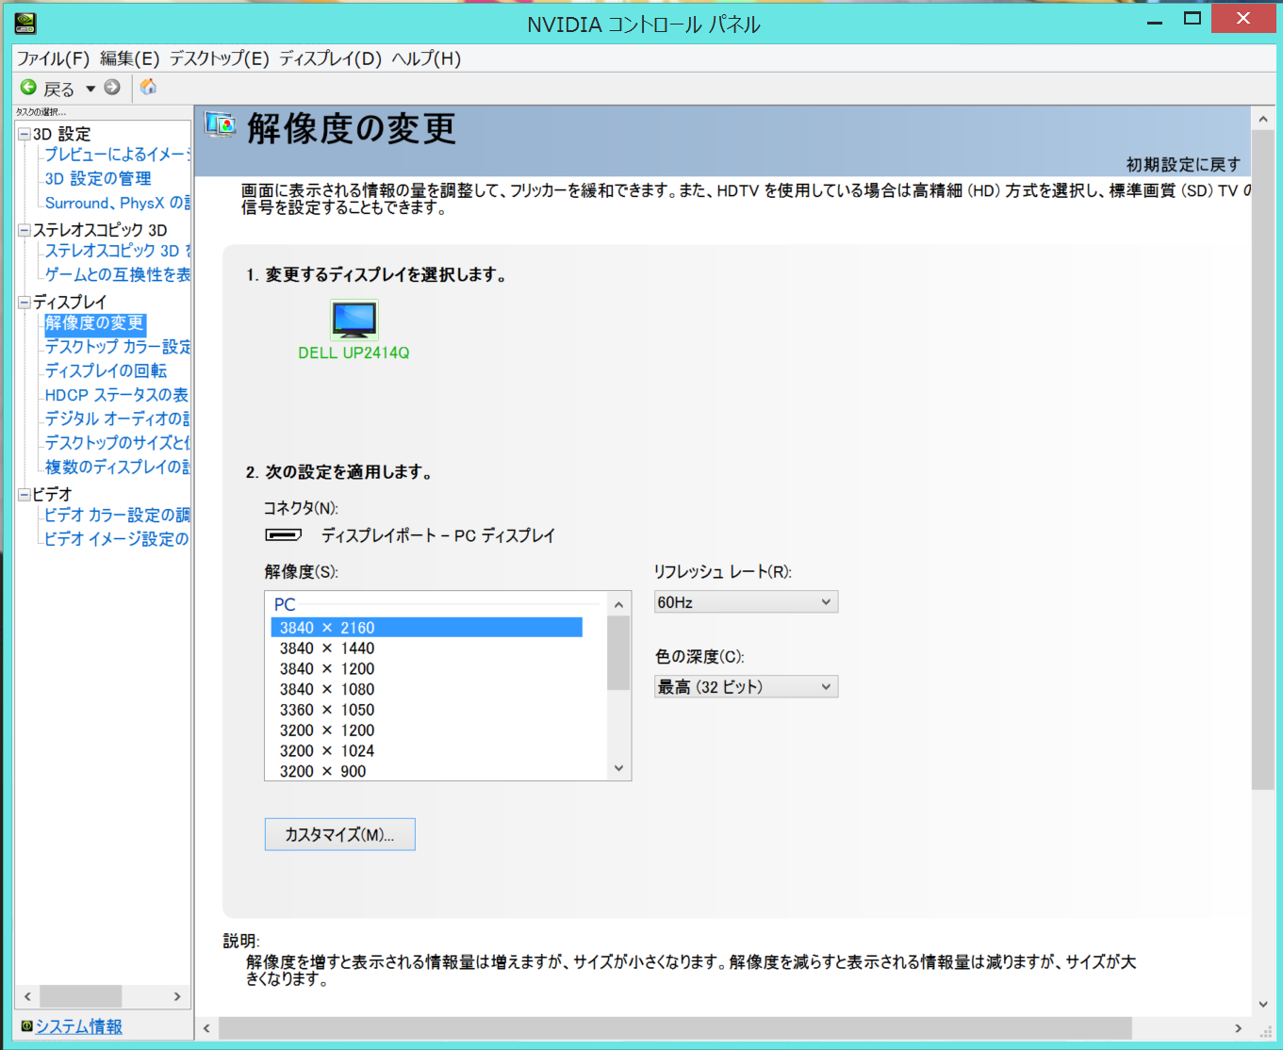1283x1050 pixels.
Task: Select Surround、PhysX item in the tree
Action: tap(118, 203)
